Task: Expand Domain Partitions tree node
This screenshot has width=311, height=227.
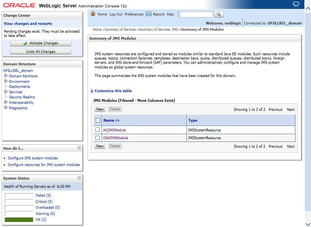Action: (5, 76)
